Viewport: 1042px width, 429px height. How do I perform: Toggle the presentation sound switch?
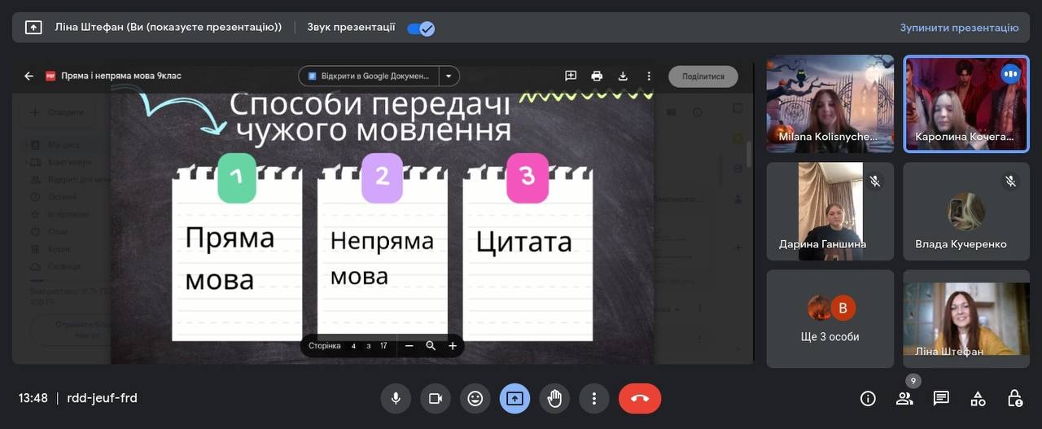(x=421, y=28)
